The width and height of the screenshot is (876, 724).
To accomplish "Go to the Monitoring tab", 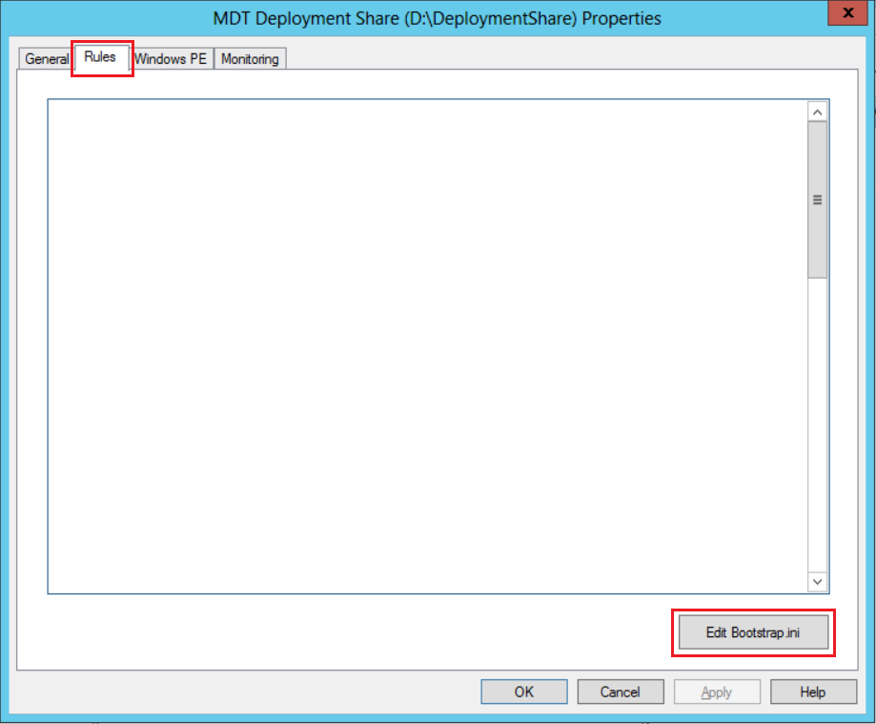I will 250,59.
